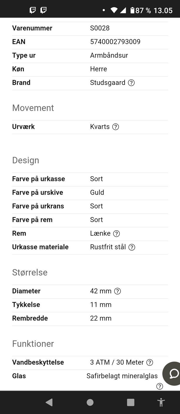
Task: Tap the help icon under Safirbelagt mineralglas
Action: [x=160, y=386]
